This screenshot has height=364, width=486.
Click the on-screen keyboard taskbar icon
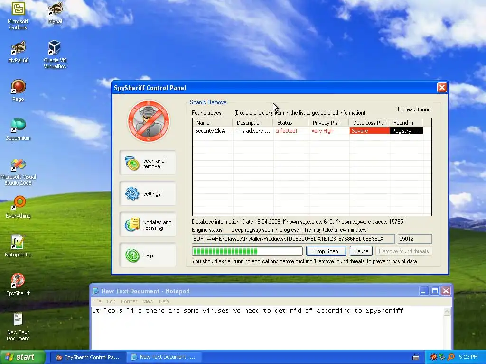coord(416,357)
